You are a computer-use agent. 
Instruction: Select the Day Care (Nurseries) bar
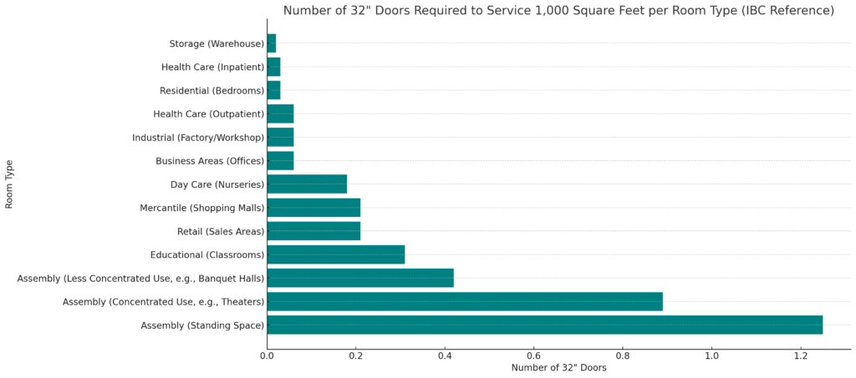click(x=307, y=184)
